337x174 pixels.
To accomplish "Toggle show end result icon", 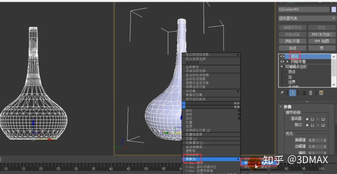I will point(292,93).
